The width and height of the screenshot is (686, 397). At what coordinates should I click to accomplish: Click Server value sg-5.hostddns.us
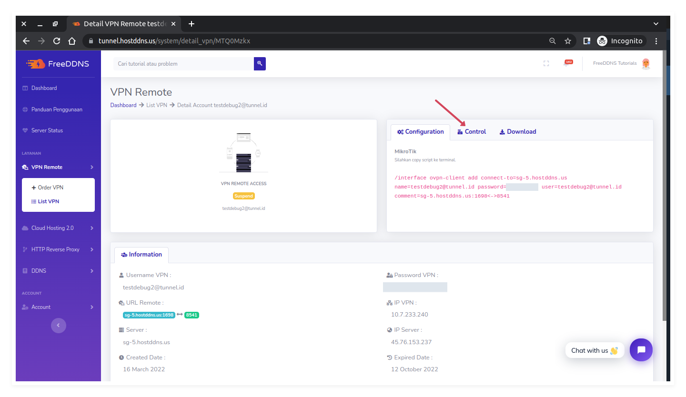(146, 342)
